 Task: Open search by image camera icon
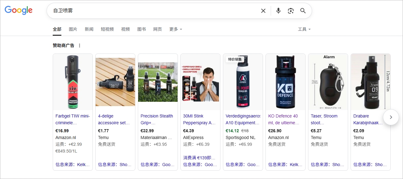(290, 11)
